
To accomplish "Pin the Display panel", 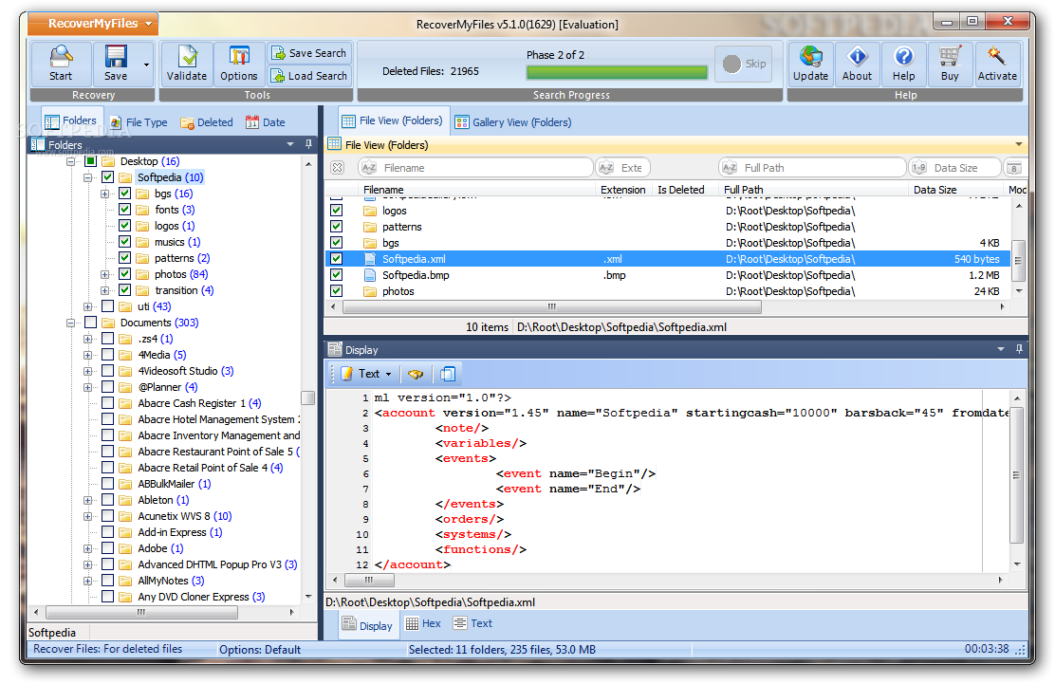I will [1019, 349].
